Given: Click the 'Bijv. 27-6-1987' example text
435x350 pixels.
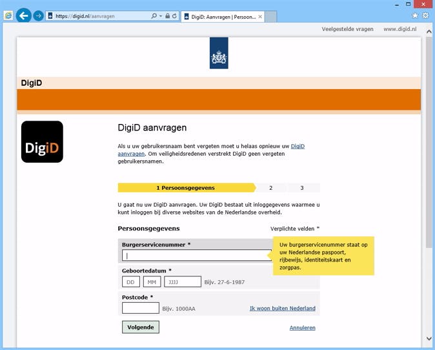Looking at the screenshot, I should 225,282.
